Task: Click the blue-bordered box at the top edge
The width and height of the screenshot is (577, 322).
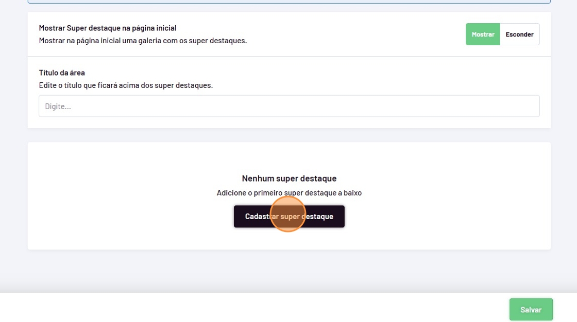Action: pyautogui.click(x=288, y=2)
